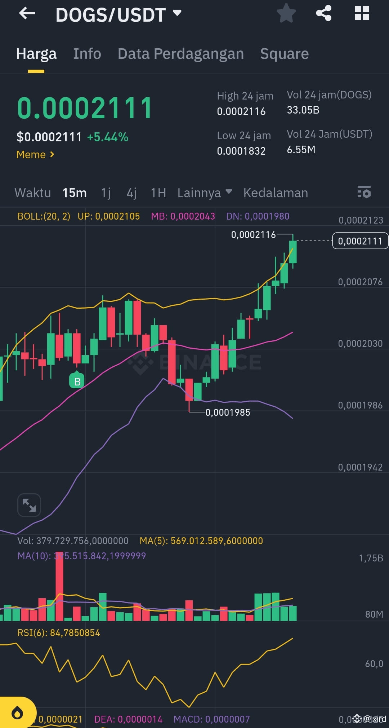The image size is (389, 728).
Task: Tap the chart low label 0,0001985
Action: [x=228, y=412]
